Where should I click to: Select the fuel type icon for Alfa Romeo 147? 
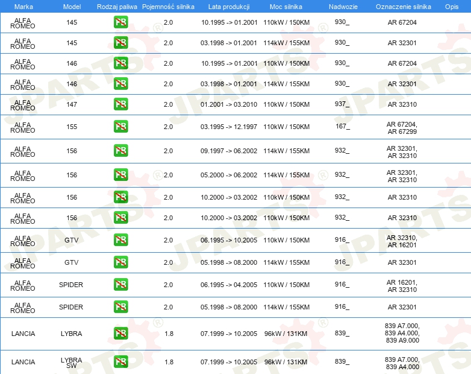tap(120, 104)
